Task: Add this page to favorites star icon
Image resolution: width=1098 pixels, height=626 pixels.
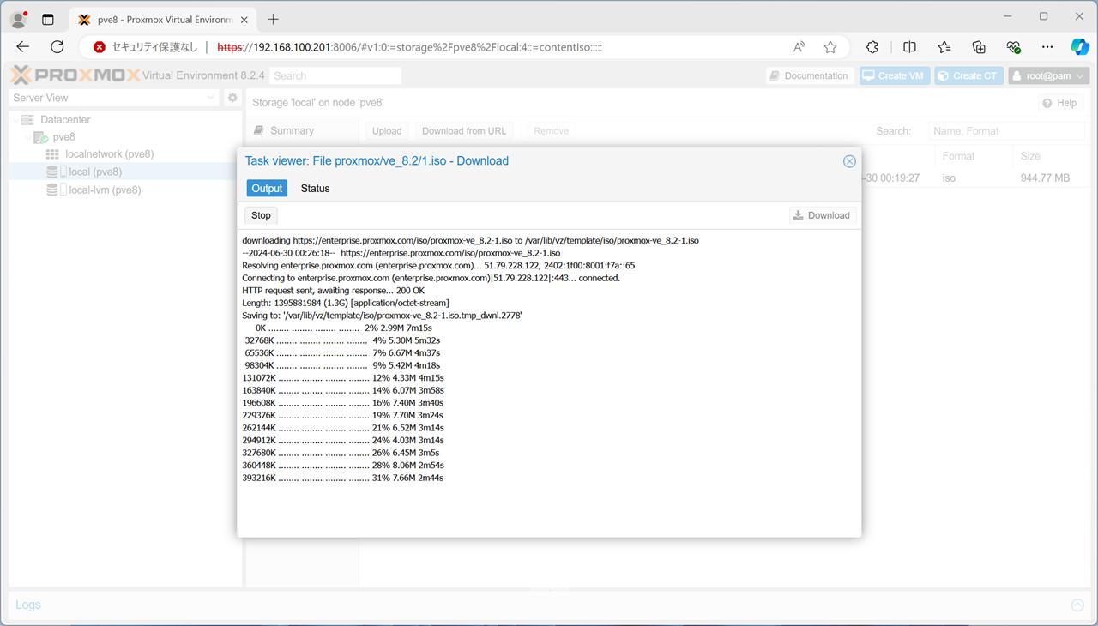Action: pos(830,47)
